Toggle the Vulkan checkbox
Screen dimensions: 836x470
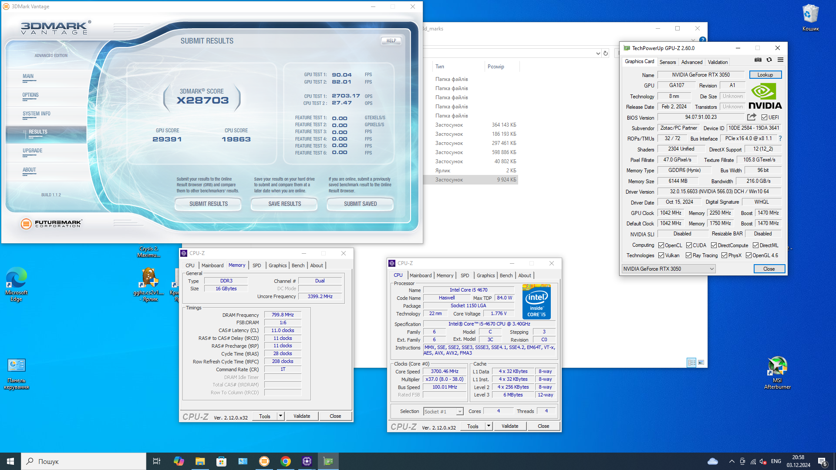point(661,255)
